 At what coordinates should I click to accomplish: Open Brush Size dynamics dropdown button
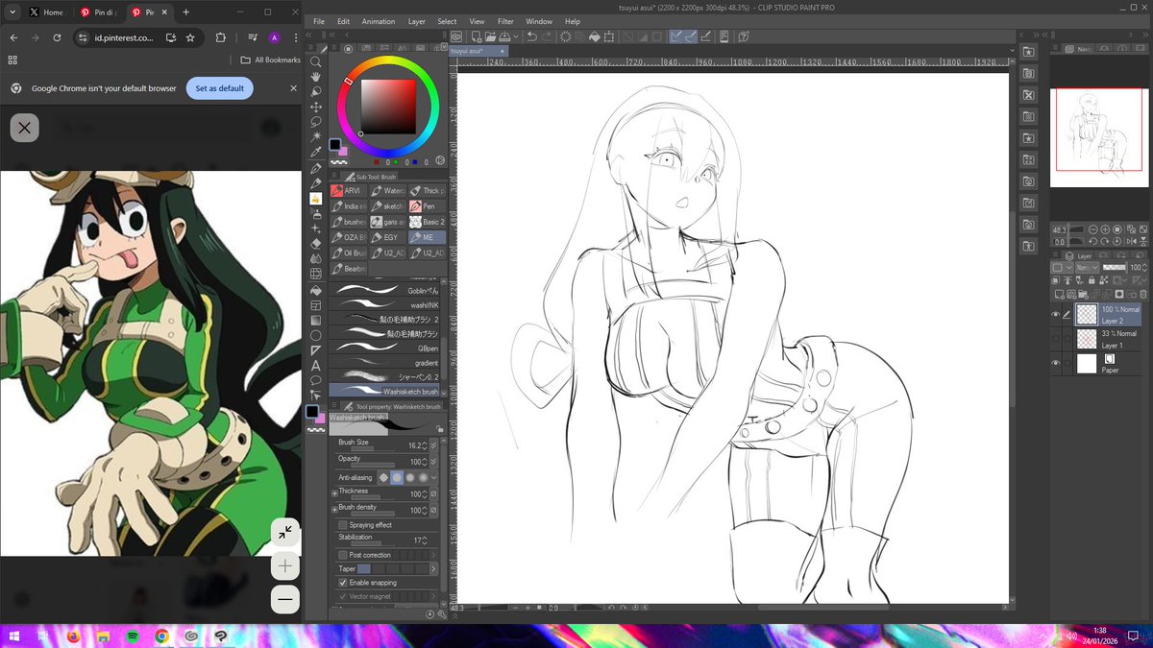433,445
